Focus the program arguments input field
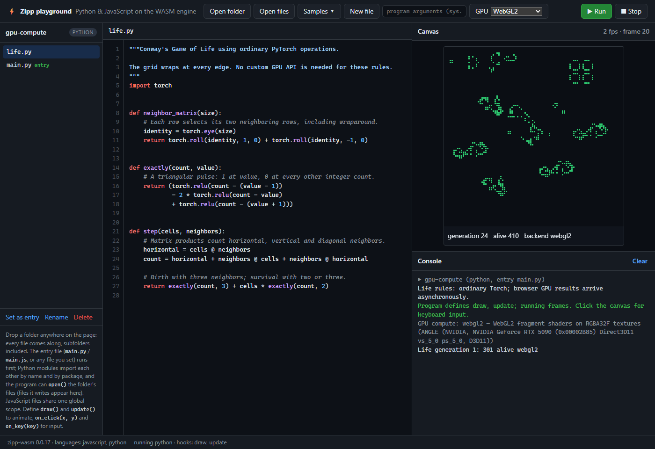Screen dimensions: 655x449 [x=424, y=11]
